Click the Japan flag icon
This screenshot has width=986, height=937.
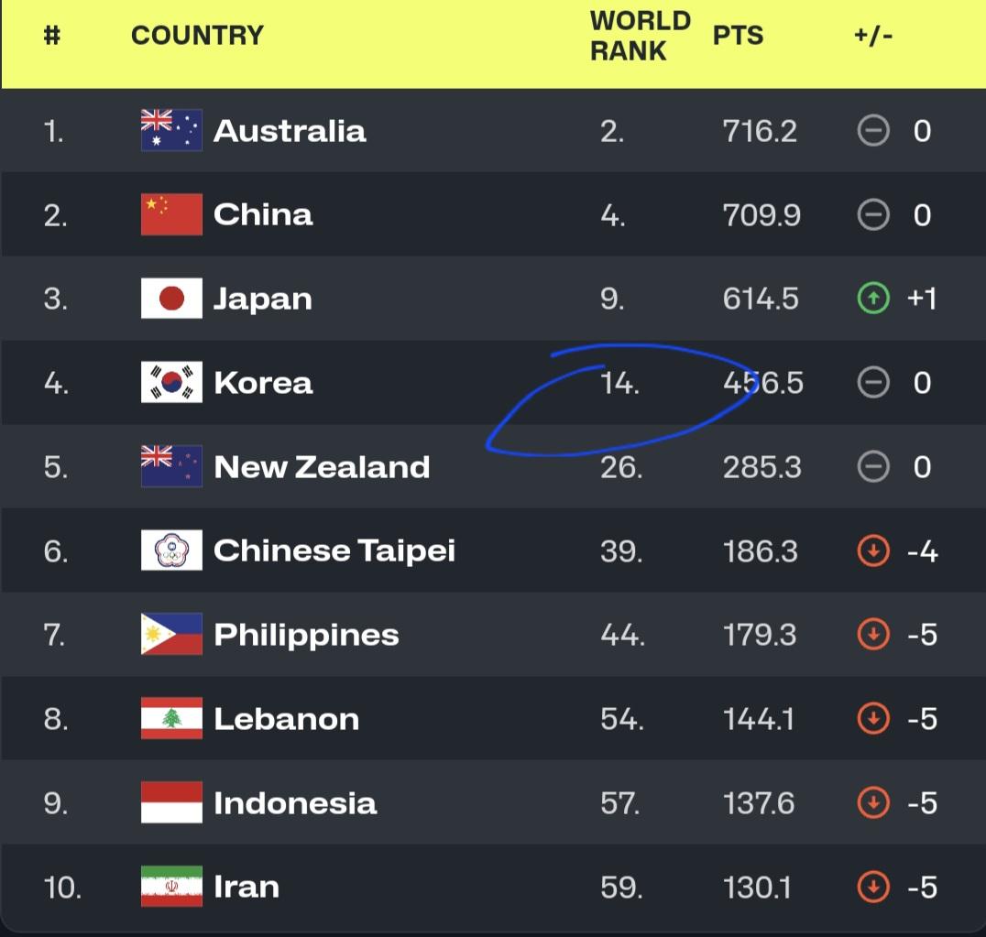click(x=171, y=299)
